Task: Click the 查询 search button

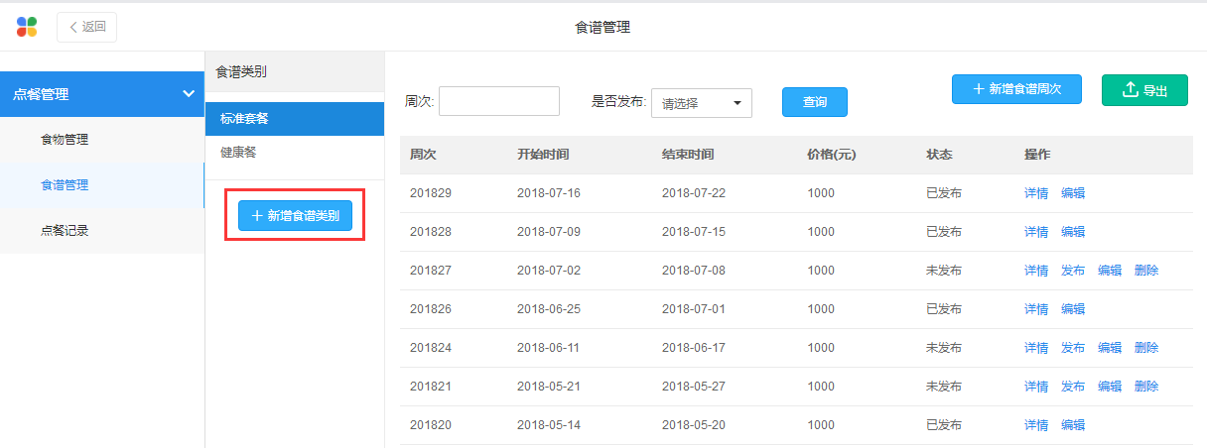Action: click(815, 102)
